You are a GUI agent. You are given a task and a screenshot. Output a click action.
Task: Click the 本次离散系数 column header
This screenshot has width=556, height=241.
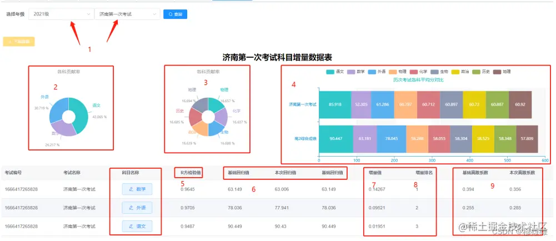pyautogui.click(x=522, y=173)
